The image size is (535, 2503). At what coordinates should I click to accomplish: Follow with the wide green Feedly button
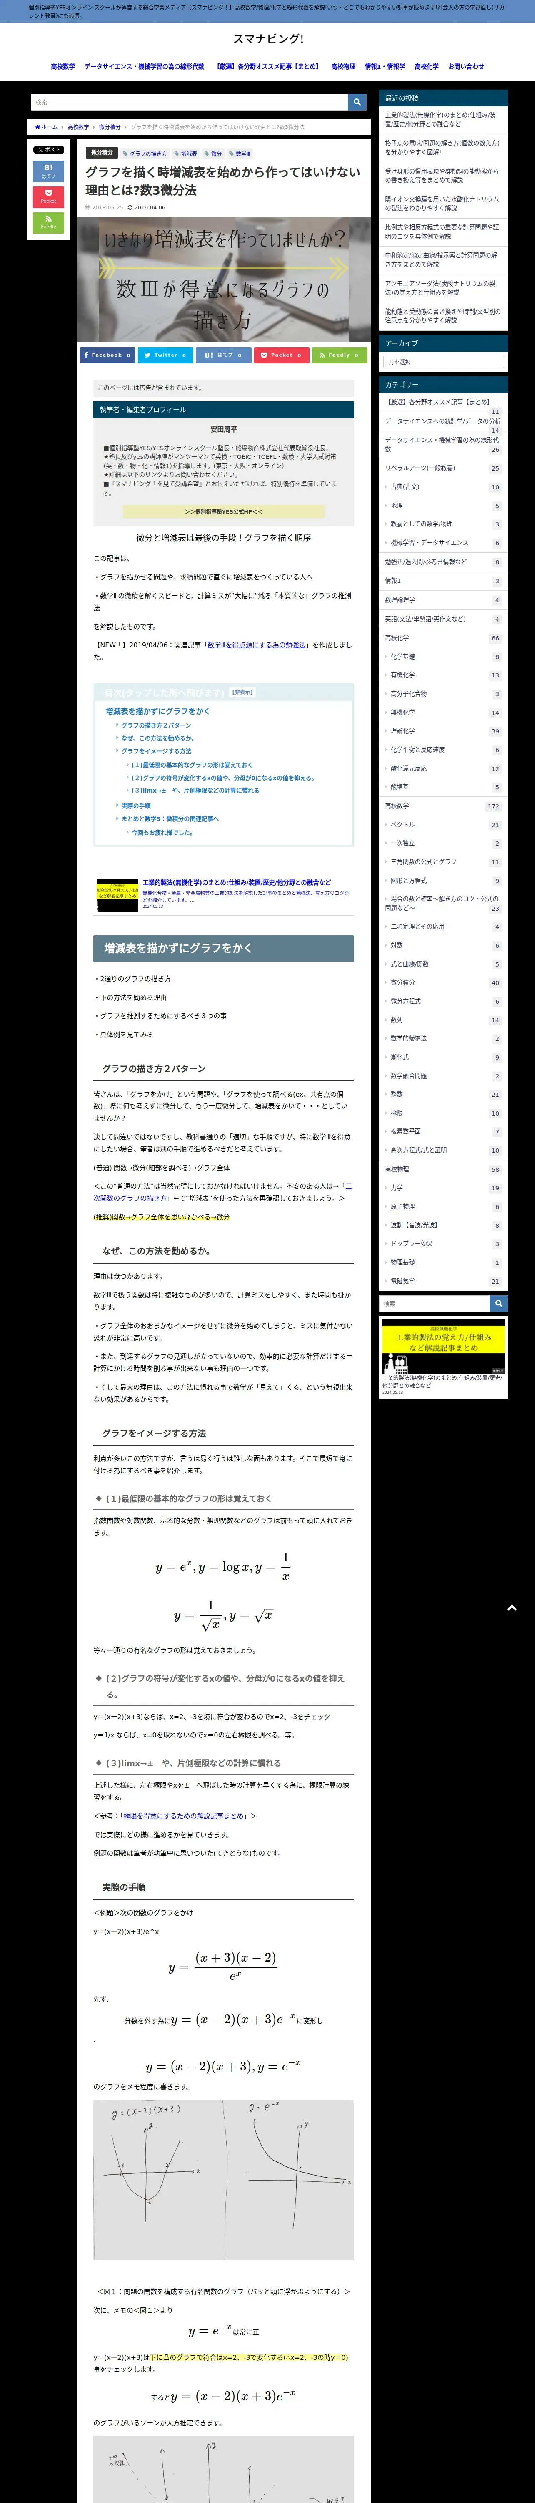340,355
